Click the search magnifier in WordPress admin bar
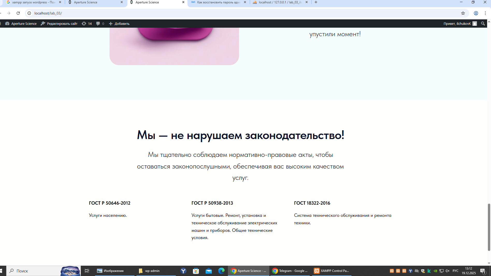The height and width of the screenshot is (276, 491). pos(483,24)
